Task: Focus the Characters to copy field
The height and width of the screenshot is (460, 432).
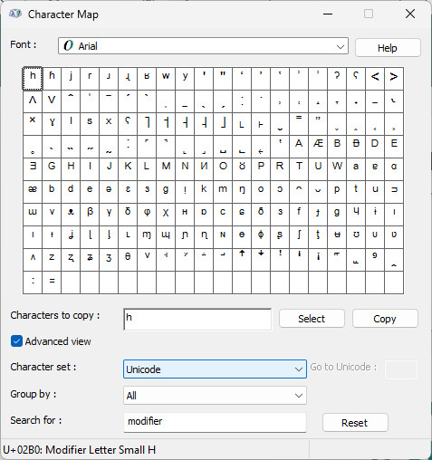Action: point(197,319)
